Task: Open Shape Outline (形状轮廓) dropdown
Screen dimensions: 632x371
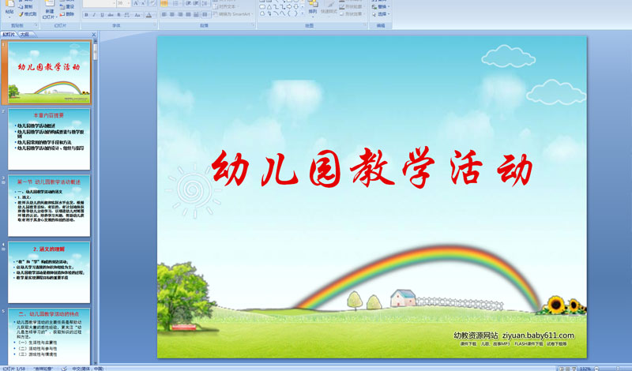Action: click(352, 6)
